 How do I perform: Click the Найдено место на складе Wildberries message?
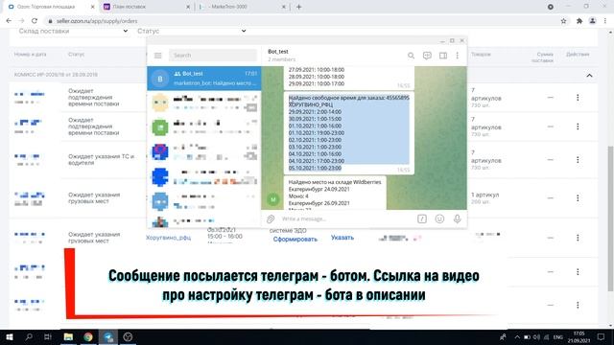[x=335, y=194]
